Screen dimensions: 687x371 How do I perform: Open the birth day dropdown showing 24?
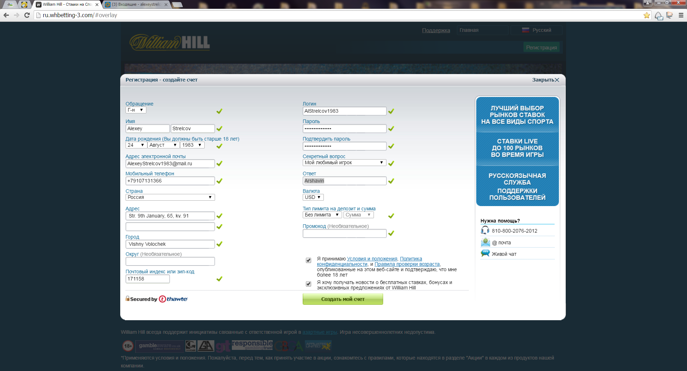point(136,145)
